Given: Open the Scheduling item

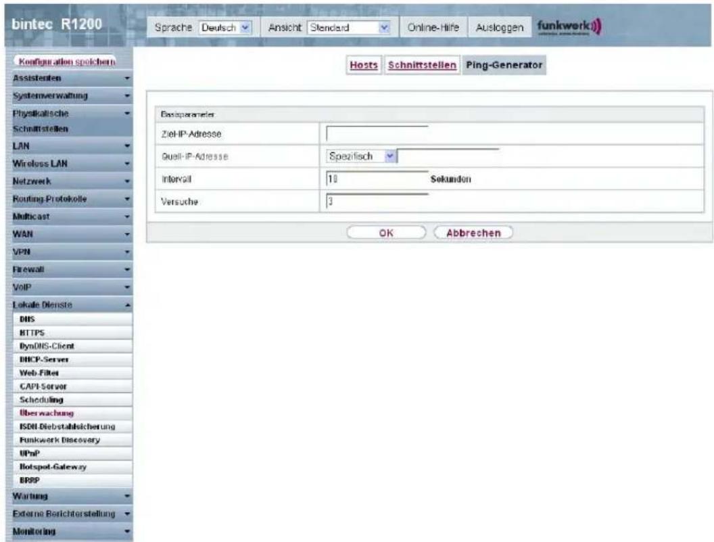Looking at the screenshot, I should point(73,400).
